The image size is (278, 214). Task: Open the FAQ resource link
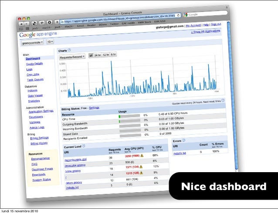pos(34,164)
